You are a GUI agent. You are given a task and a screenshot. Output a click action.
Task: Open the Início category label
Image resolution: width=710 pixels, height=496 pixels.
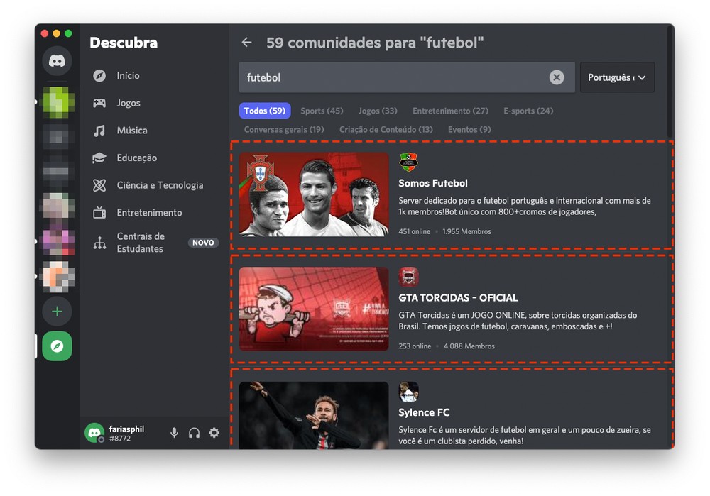pos(128,76)
